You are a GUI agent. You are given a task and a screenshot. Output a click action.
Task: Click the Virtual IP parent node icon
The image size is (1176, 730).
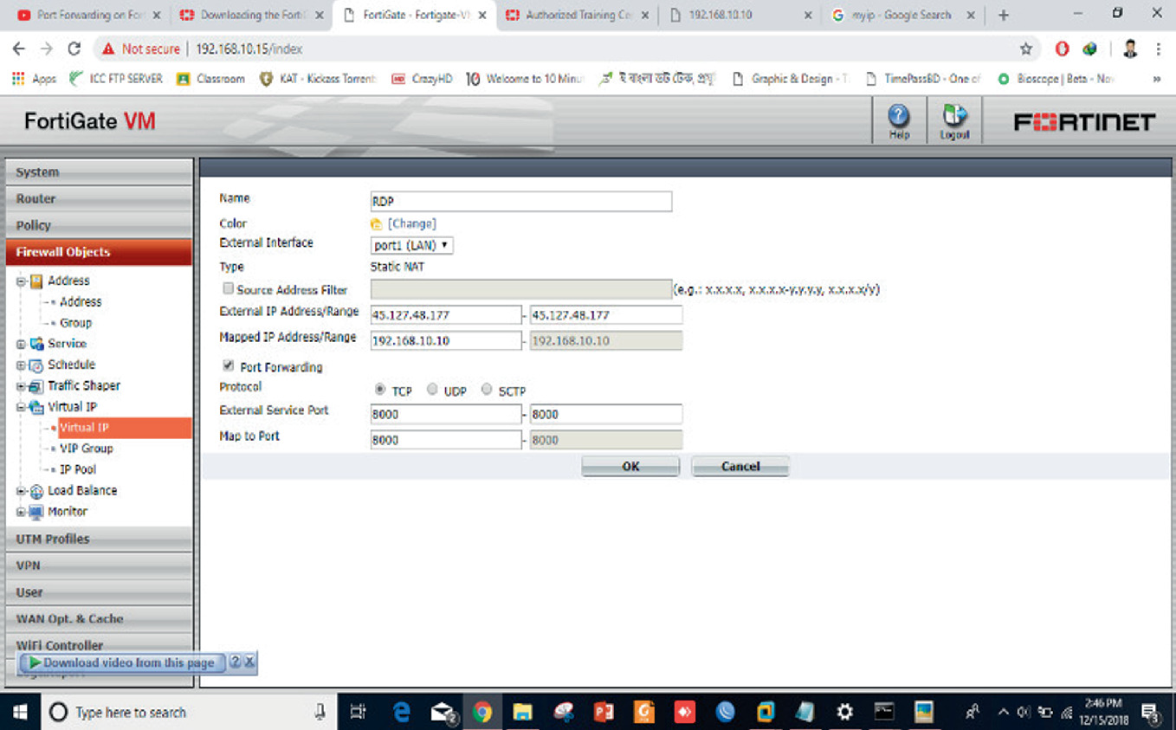[36, 407]
